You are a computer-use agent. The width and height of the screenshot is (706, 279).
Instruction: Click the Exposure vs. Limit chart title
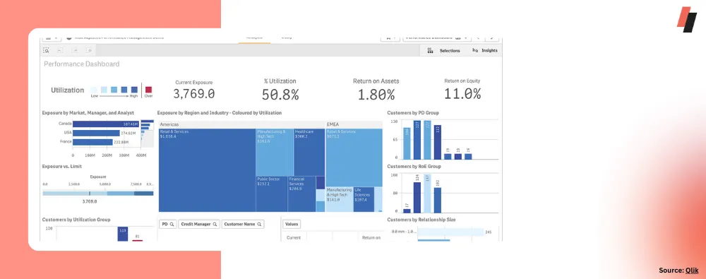tap(61, 166)
